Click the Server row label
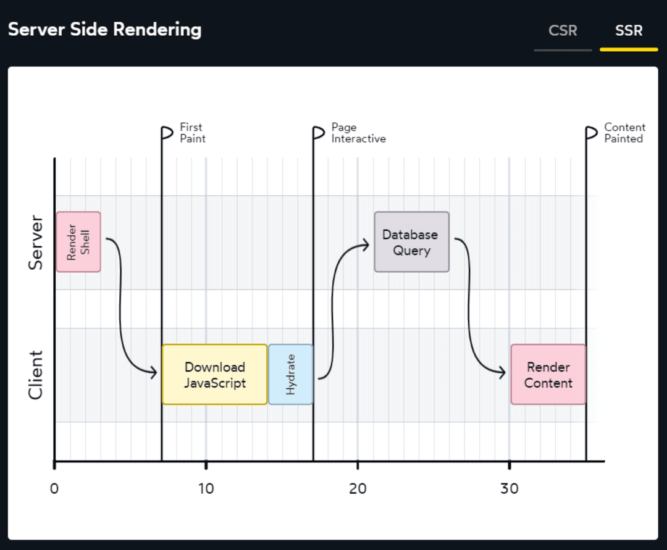Viewport: 667px width, 550px height. coord(36,242)
